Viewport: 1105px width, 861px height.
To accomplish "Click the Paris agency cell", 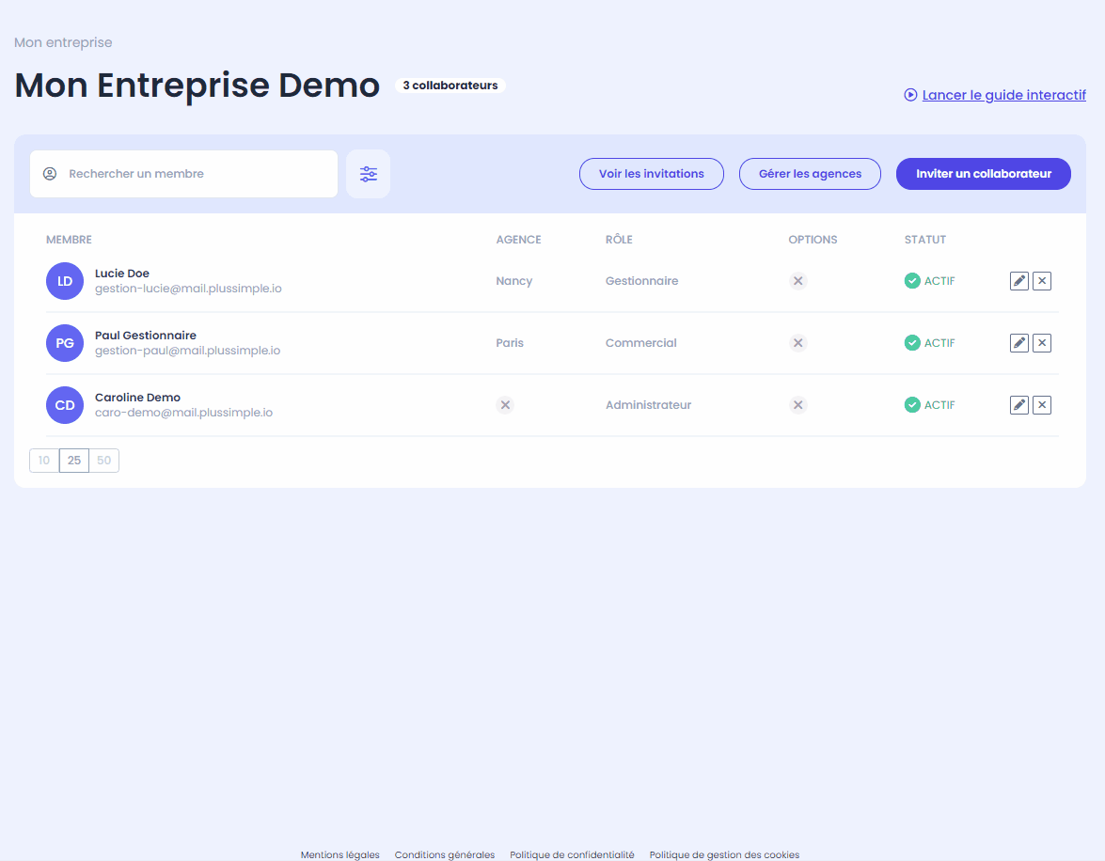I will [x=510, y=343].
